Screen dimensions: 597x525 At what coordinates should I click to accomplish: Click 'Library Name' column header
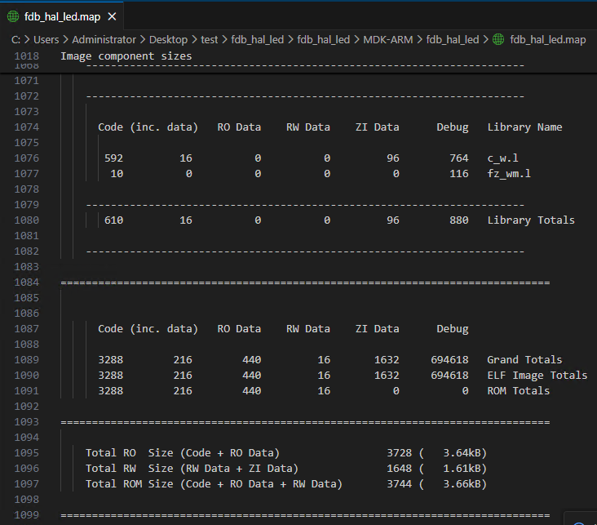[x=524, y=127]
